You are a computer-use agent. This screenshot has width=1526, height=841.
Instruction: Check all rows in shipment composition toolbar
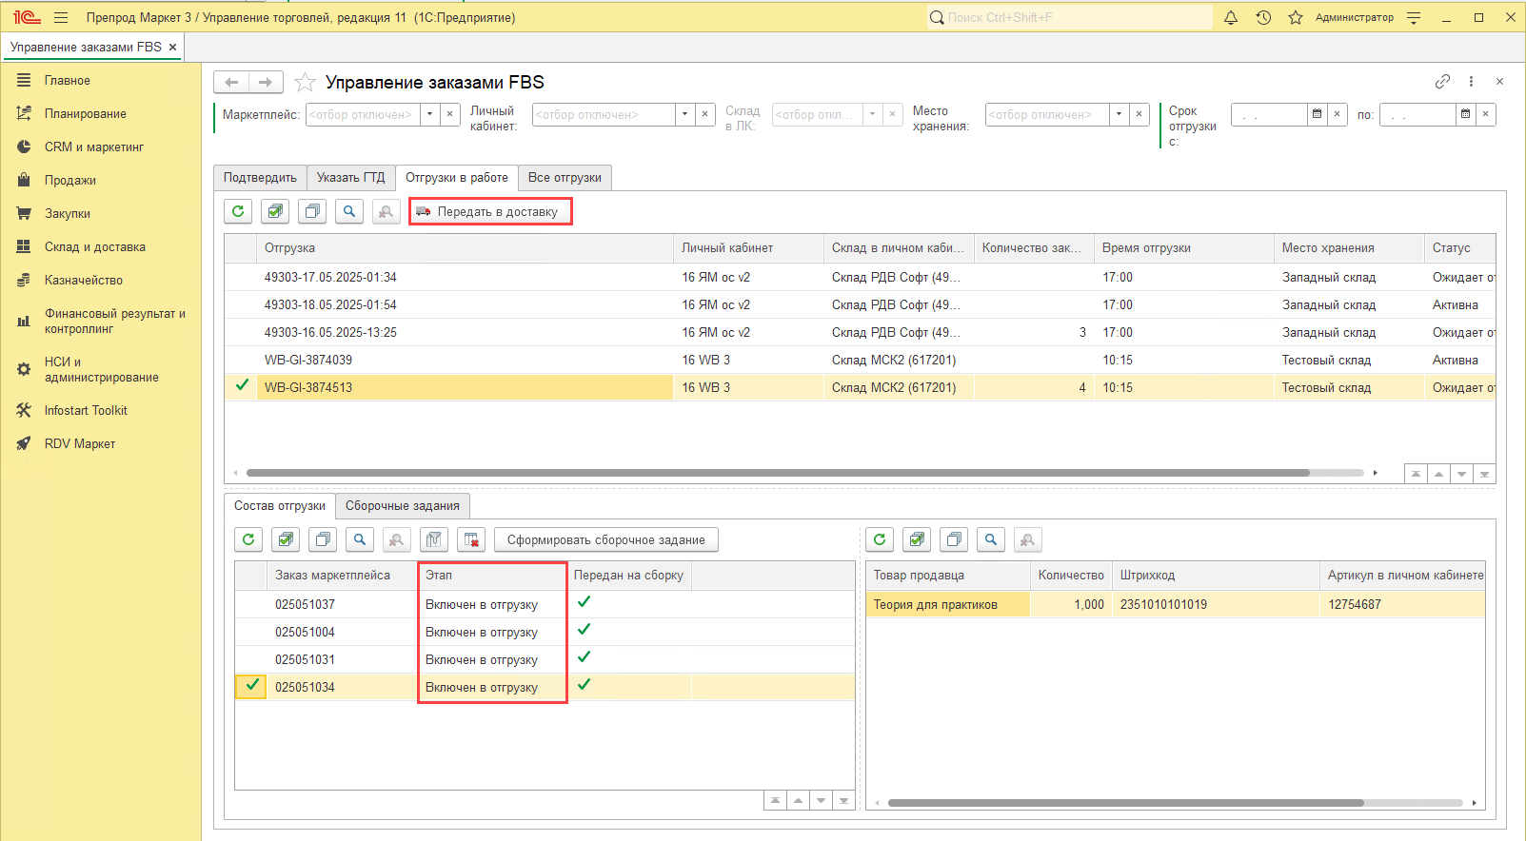pyautogui.click(x=286, y=539)
